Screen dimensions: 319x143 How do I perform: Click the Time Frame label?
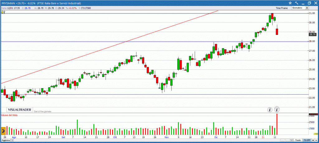[x=282, y=8]
